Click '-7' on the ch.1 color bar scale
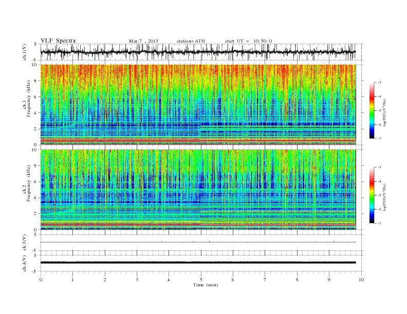The image size is (407, 314). click(379, 139)
